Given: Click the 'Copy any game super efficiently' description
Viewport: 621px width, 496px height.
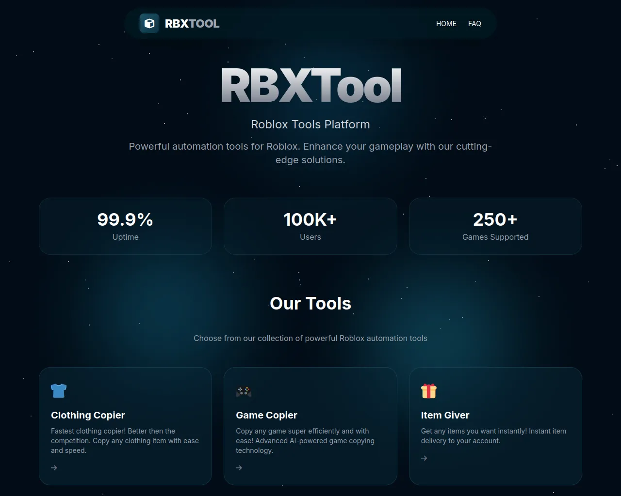Looking at the screenshot, I should coord(305,441).
